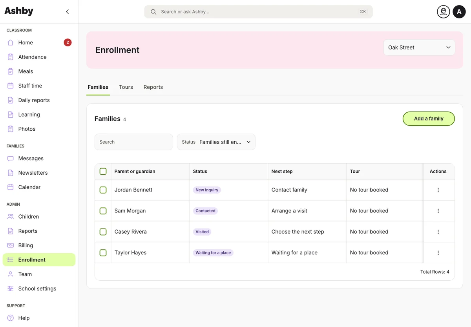Open actions menu for Casey Rivera
The height and width of the screenshot is (327, 471).
click(x=438, y=232)
